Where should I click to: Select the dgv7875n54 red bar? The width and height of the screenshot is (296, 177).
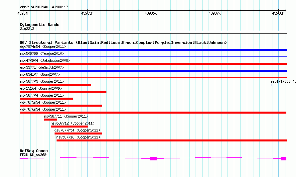61,106
